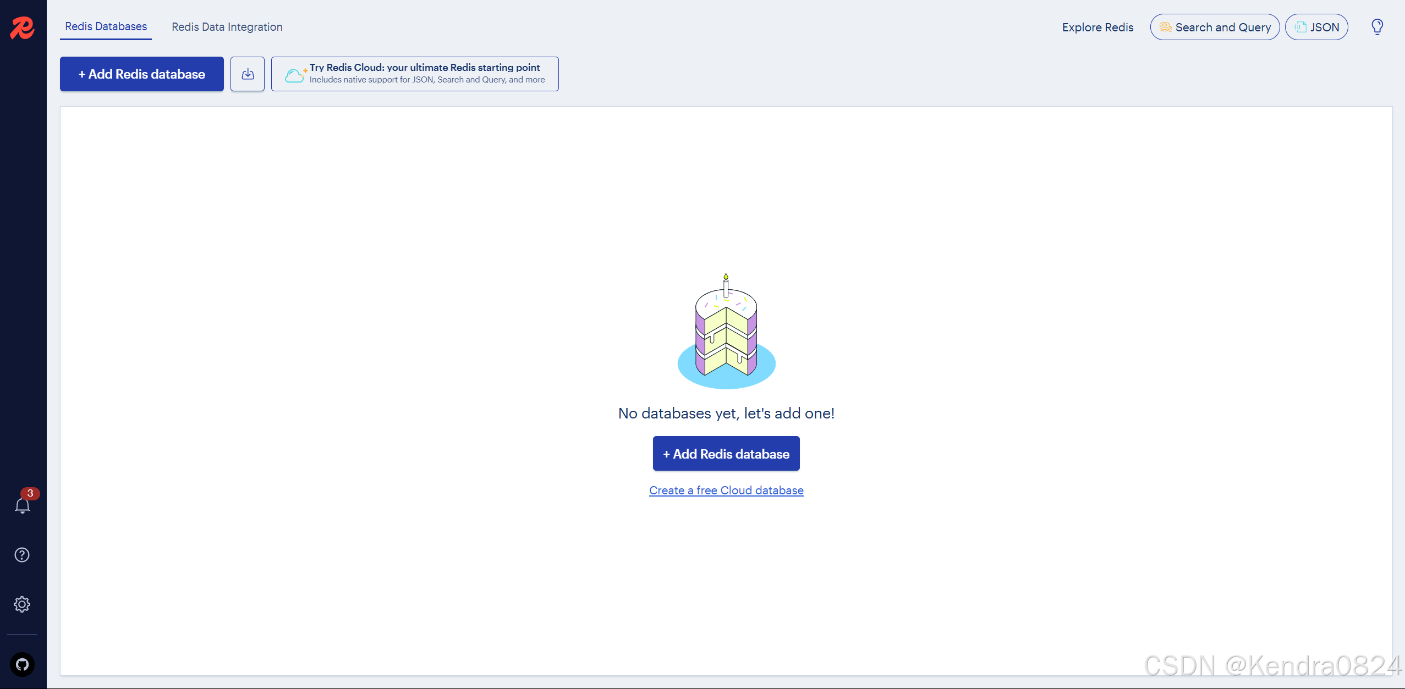The width and height of the screenshot is (1405, 689).
Task: Open the help question mark menu
Action: (x=22, y=555)
